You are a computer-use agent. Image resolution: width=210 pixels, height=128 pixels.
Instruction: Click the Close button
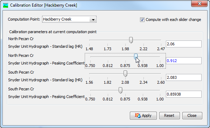192,115
